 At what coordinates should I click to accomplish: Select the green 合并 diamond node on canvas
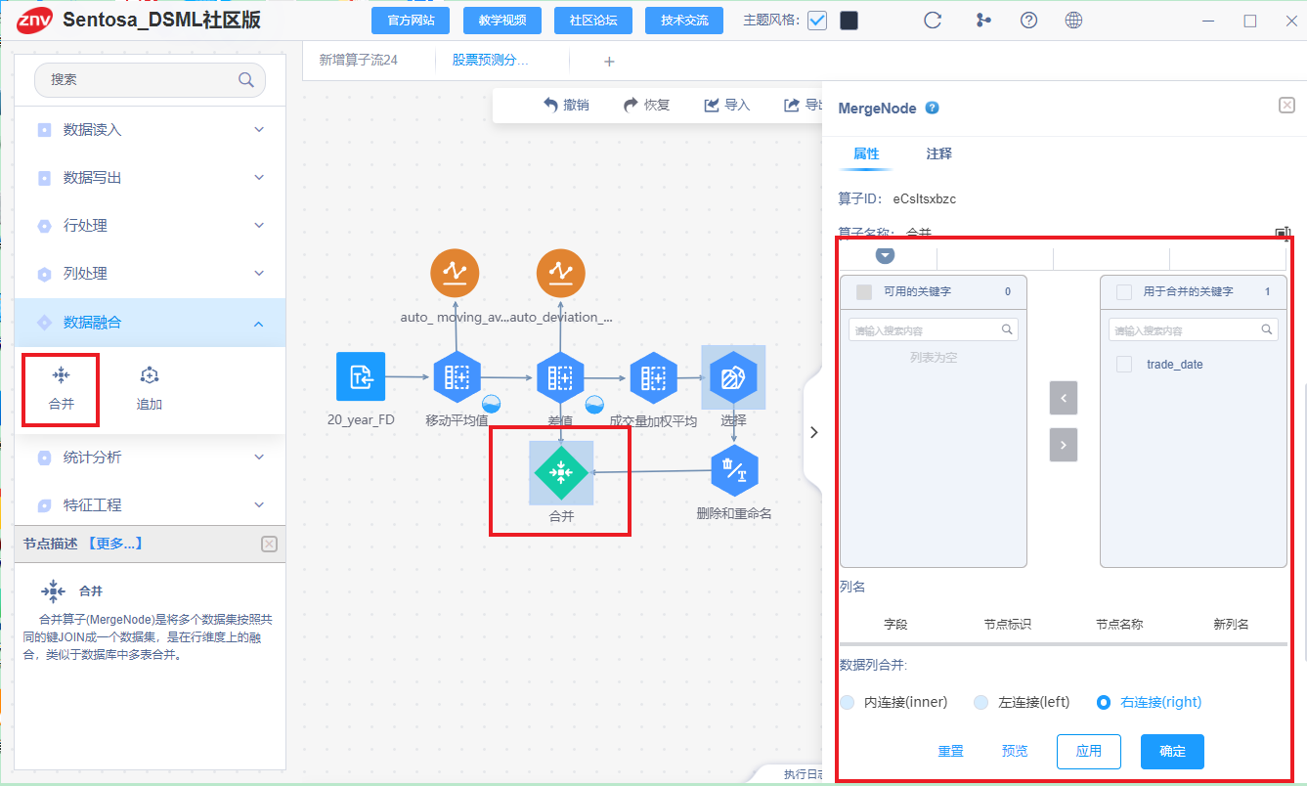coord(561,473)
